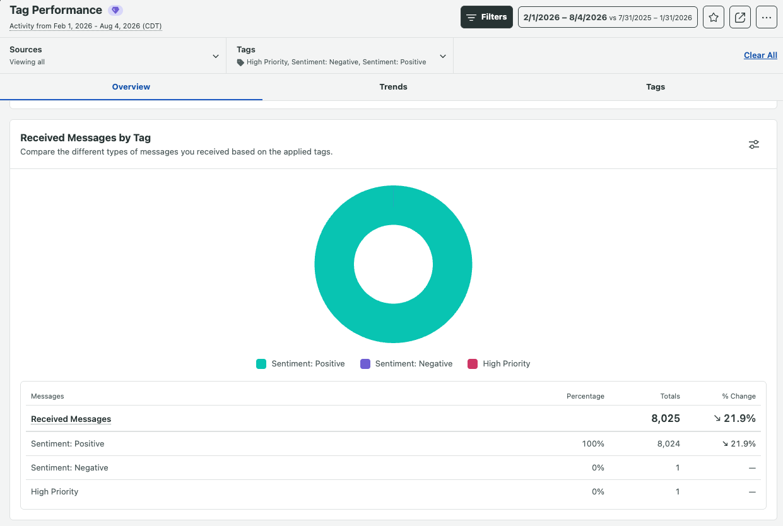Image resolution: width=783 pixels, height=526 pixels.
Task: Expand the Sources dropdown
Action: [x=113, y=56]
